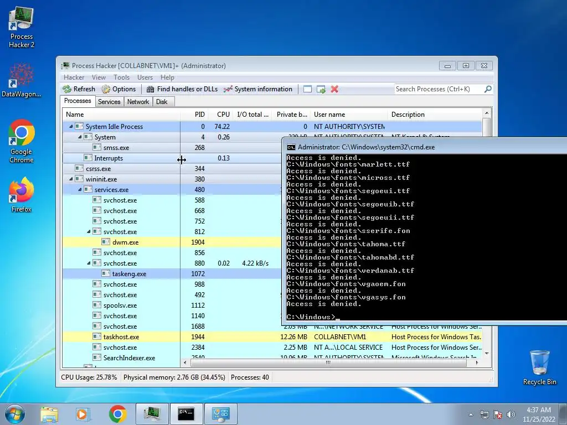The image size is (567, 425).
Task: Open File Explorer from the taskbar
Action: point(49,414)
